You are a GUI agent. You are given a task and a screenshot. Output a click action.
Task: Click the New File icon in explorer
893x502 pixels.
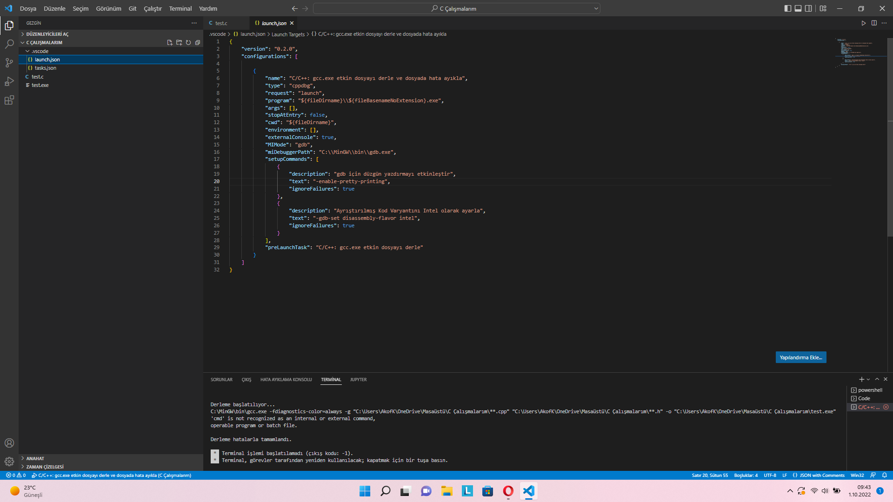170,42
